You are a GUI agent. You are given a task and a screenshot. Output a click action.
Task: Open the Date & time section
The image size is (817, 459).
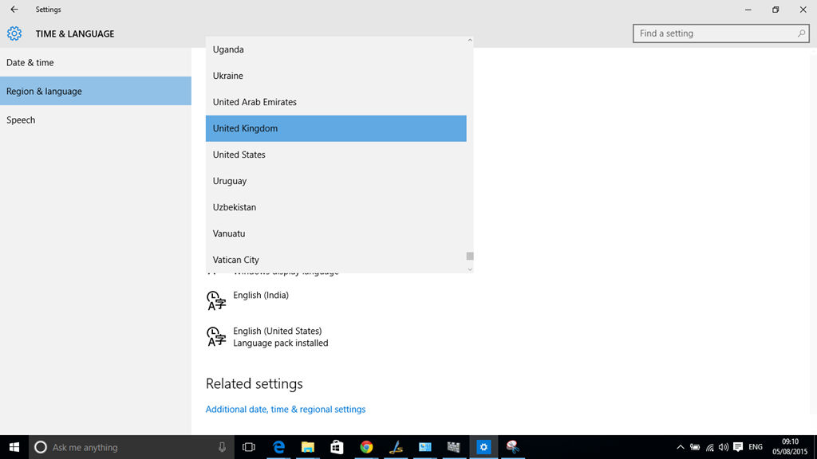(96, 62)
